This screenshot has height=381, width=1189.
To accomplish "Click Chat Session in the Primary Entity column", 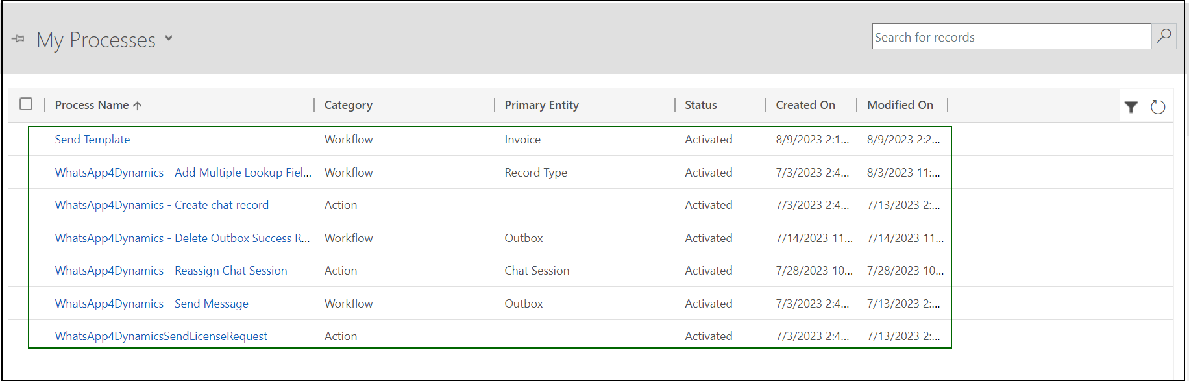I will (x=537, y=271).
